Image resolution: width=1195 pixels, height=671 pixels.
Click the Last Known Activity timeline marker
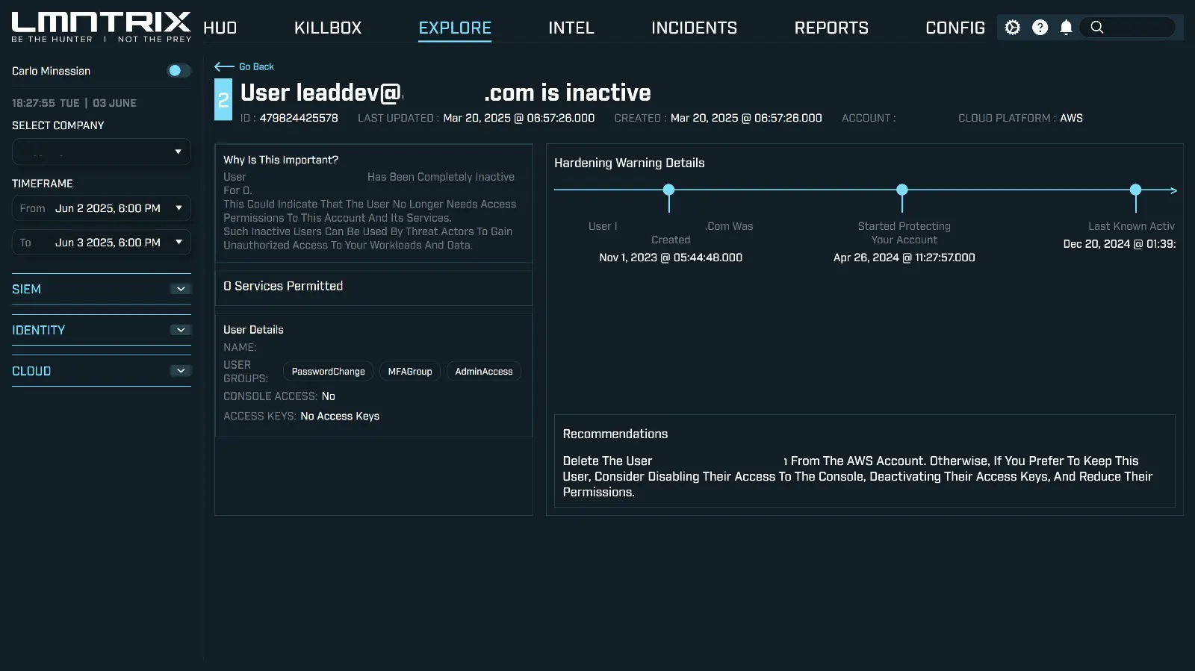pyautogui.click(x=1136, y=190)
